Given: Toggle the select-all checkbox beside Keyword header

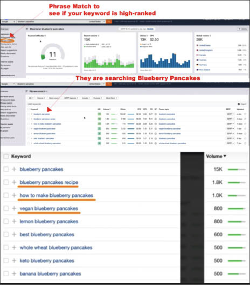Looking at the screenshot, I should pos(6,156).
